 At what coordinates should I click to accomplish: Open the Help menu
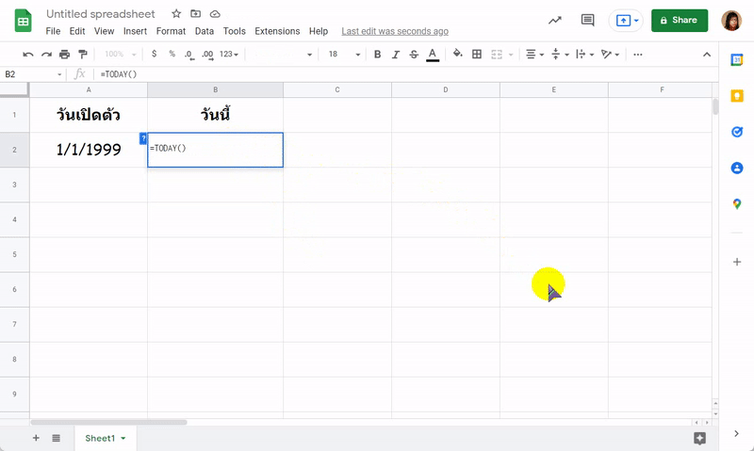(x=319, y=31)
